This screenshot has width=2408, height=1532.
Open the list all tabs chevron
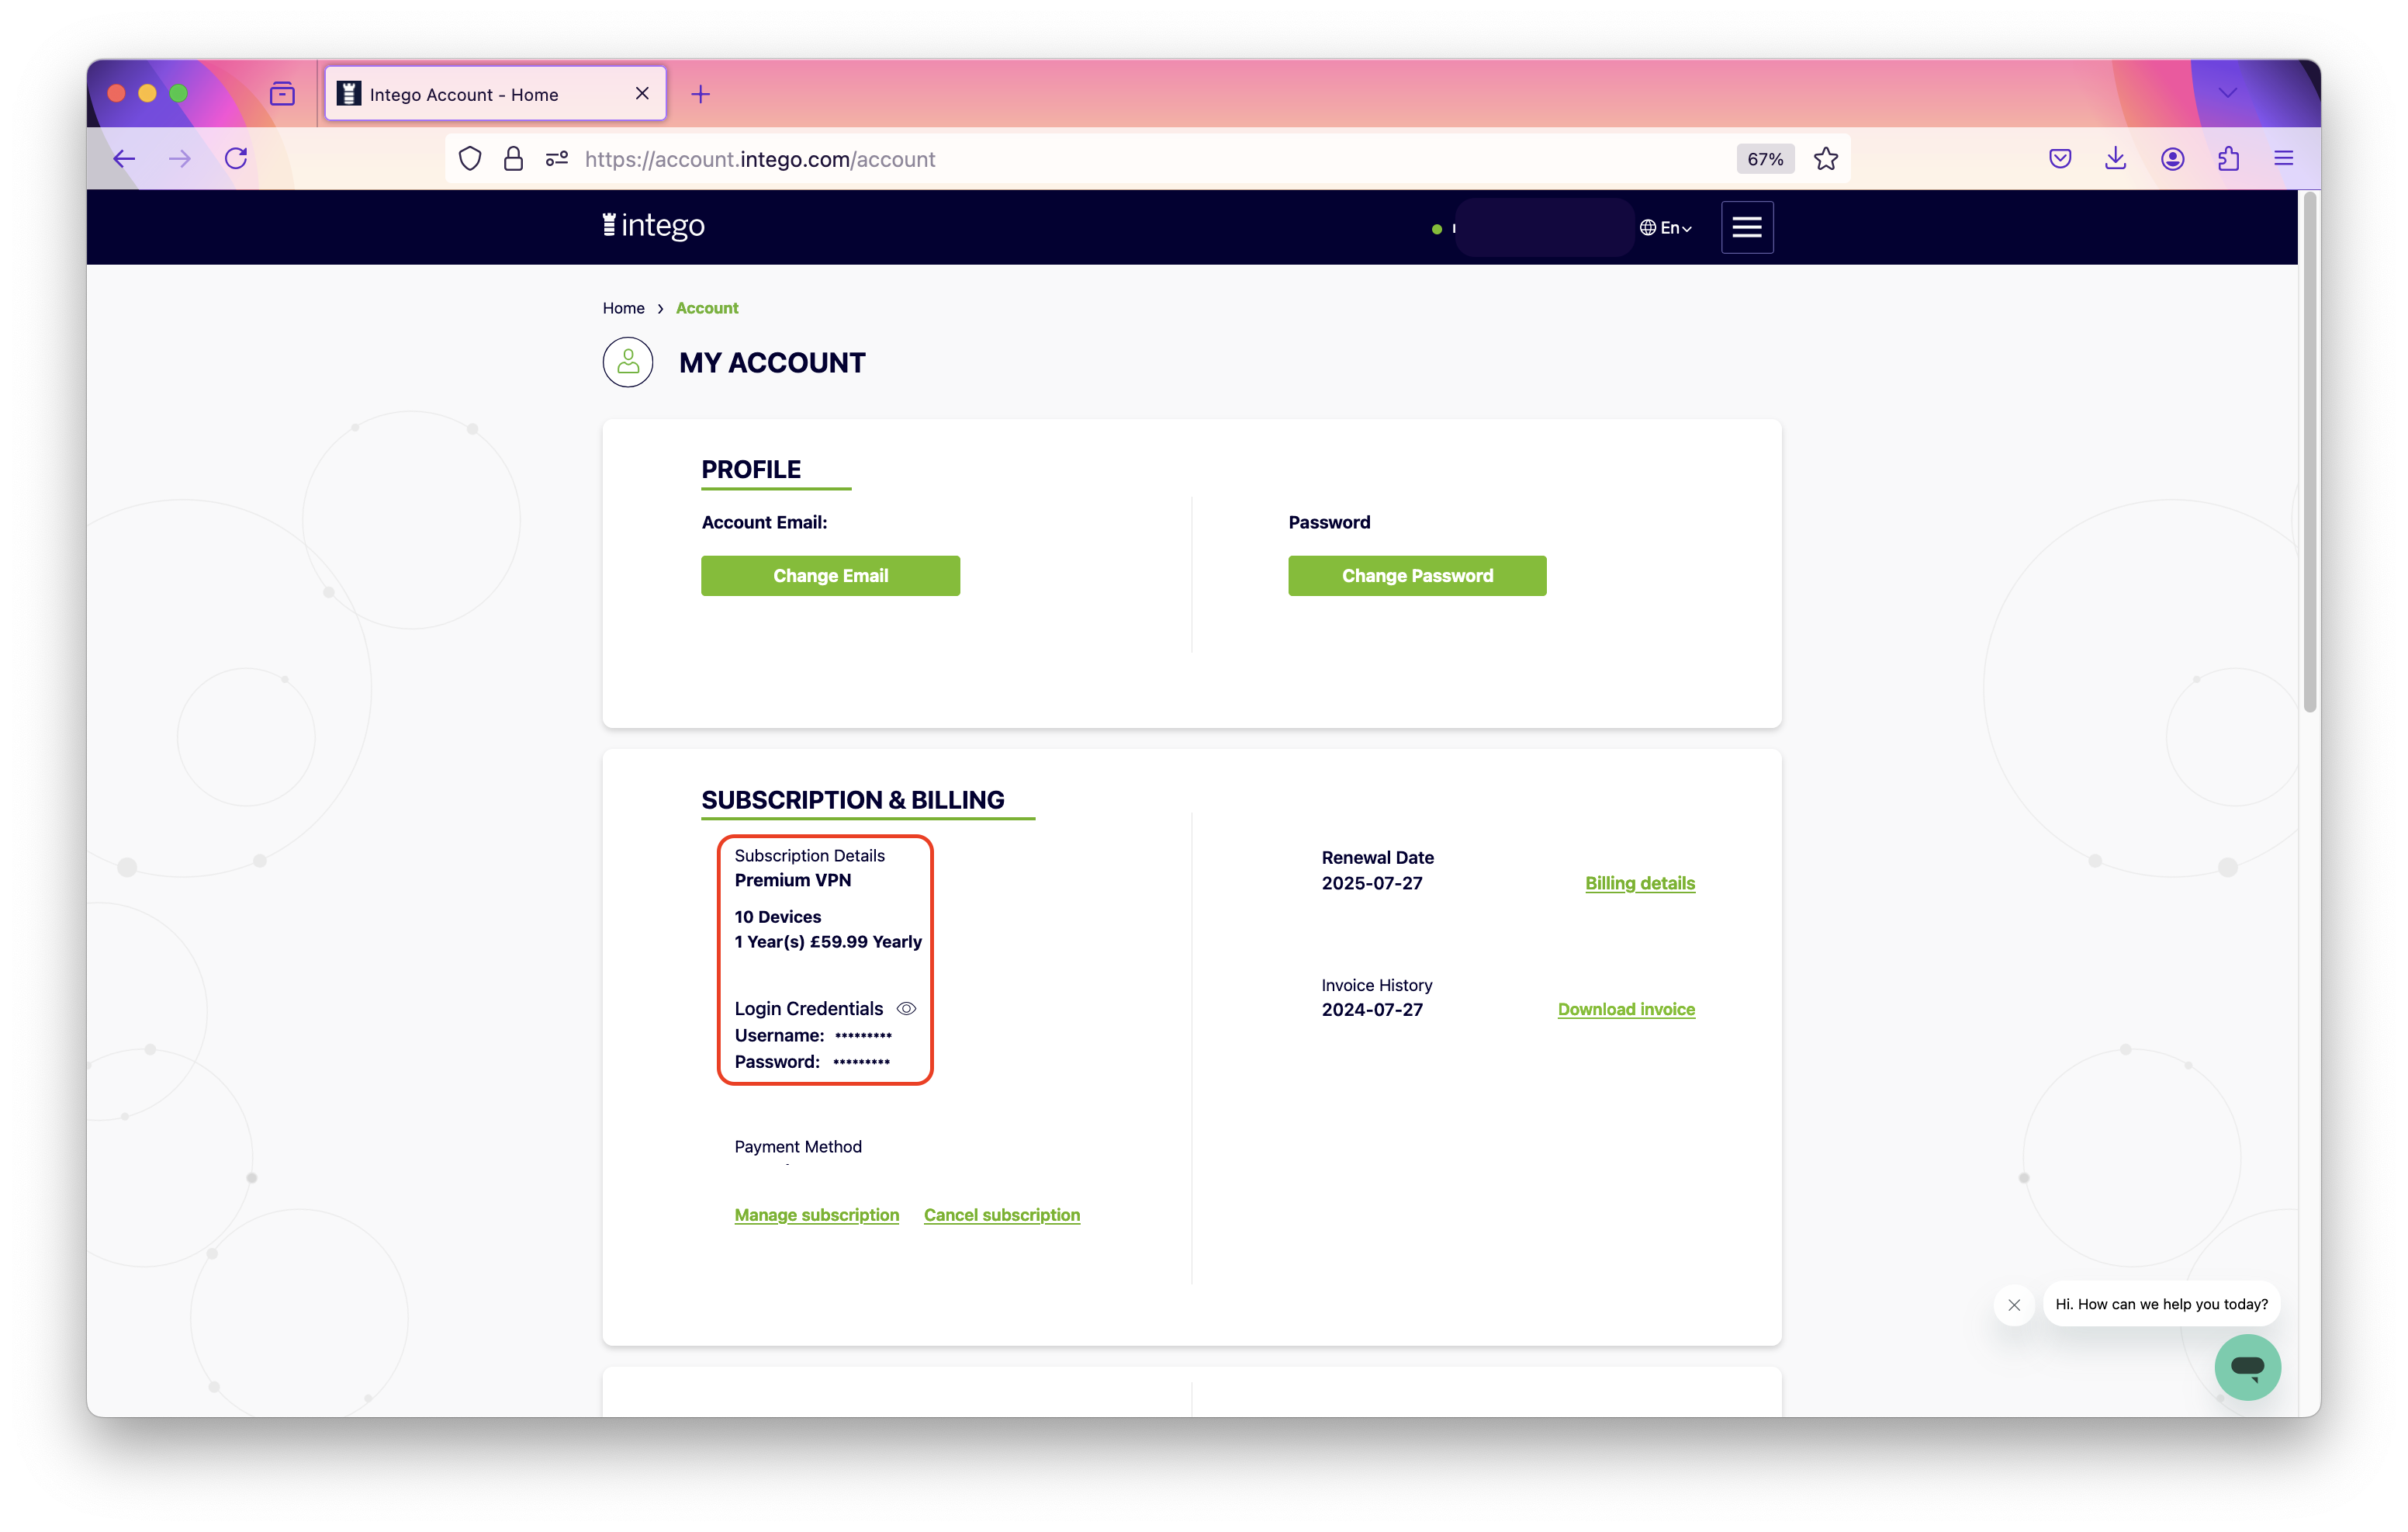[2227, 93]
